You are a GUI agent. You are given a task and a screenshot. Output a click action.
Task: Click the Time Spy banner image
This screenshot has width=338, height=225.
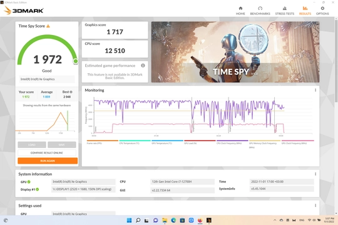[235, 52]
